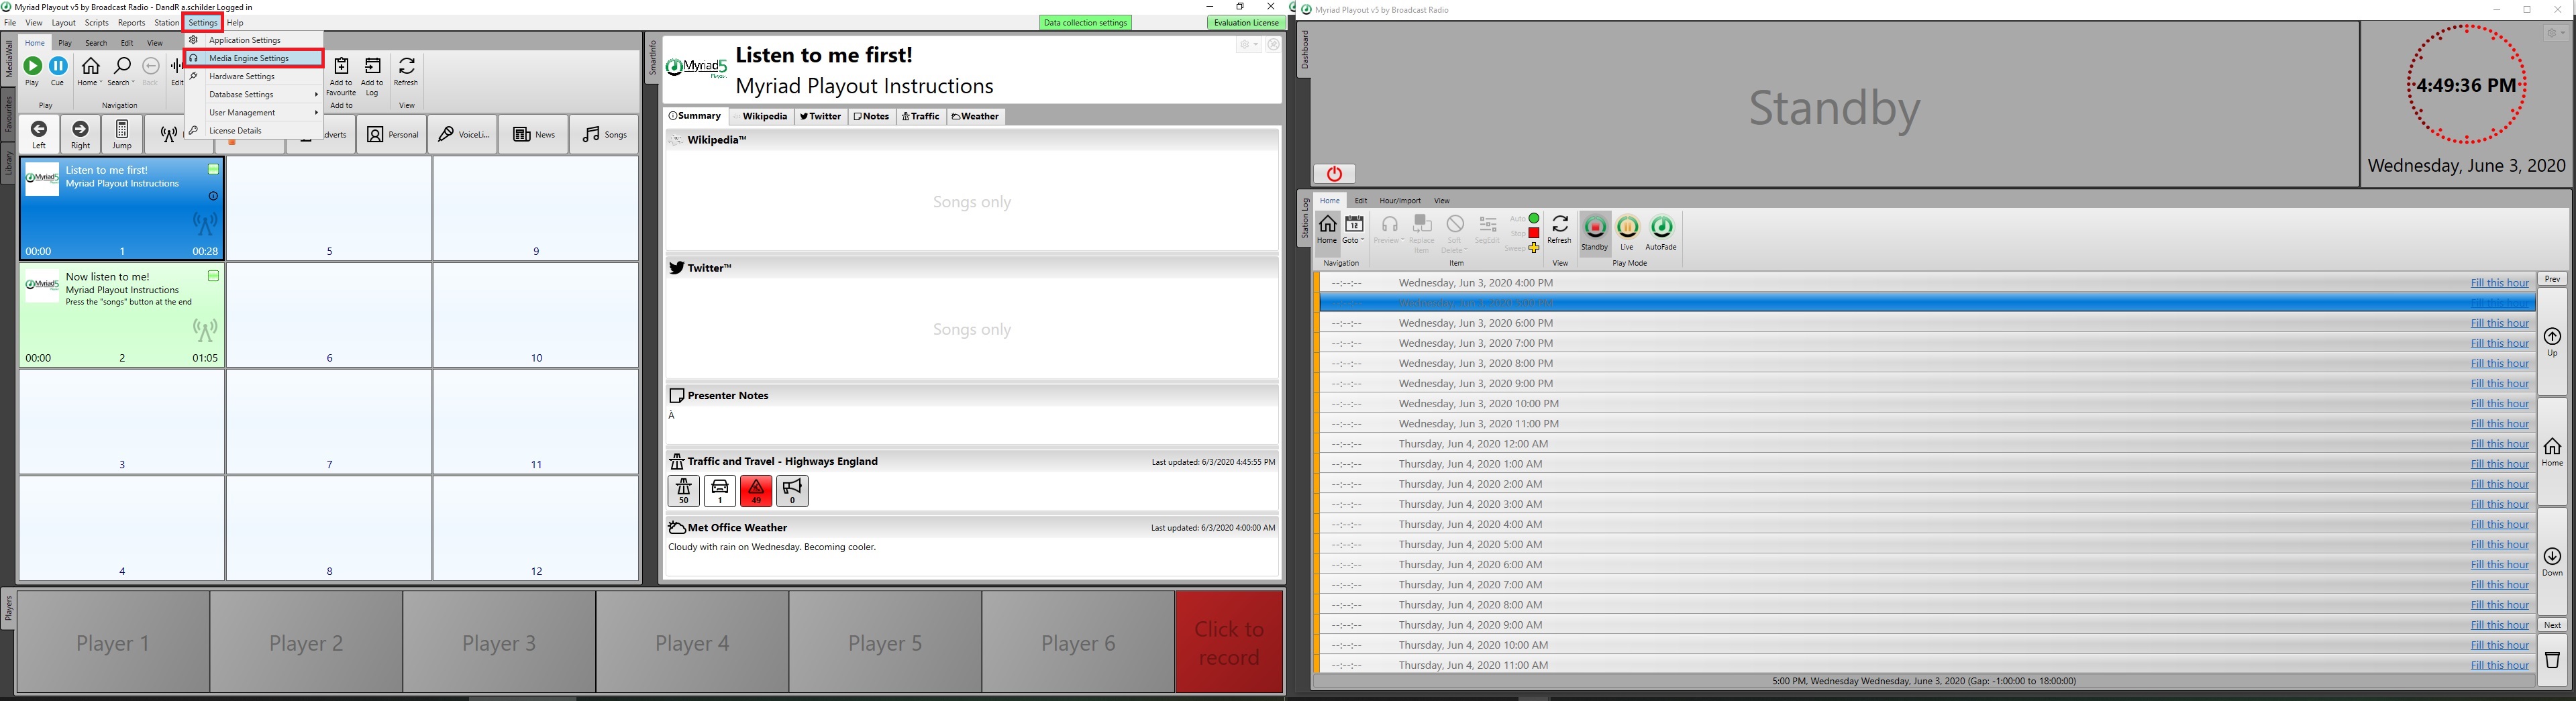Viewport: 2576px width, 701px height.
Task: Click the Data collection settings button
Action: tap(1085, 23)
